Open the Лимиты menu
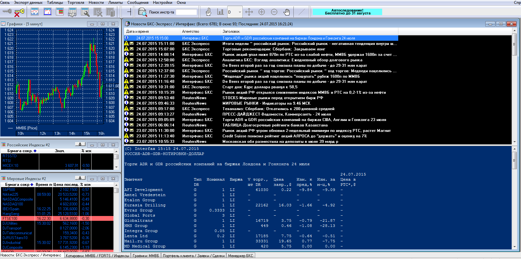The height and width of the screenshot is (259, 521). coord(115,3)
